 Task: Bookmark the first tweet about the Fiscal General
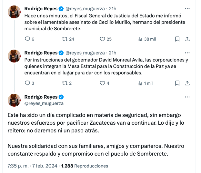(x=177, y=39)
